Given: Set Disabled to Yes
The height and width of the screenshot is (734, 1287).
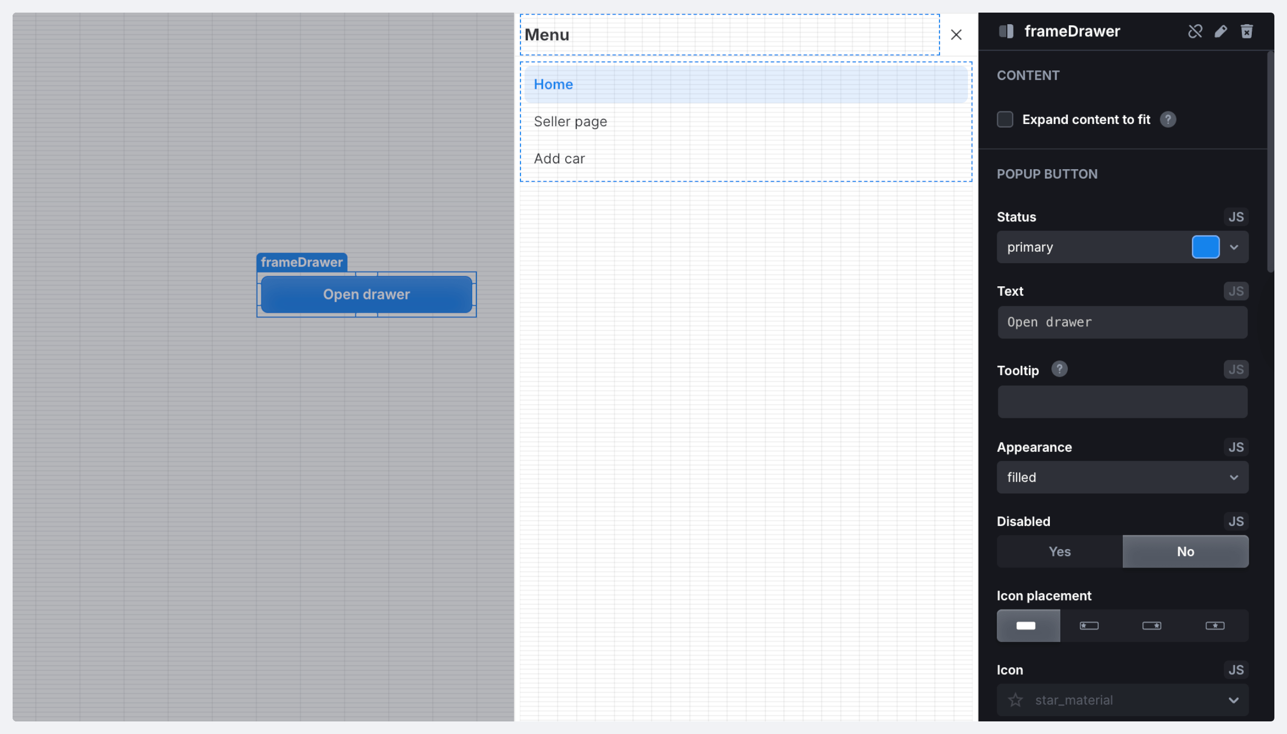Looking at the screenshot, I should [1059, 552].
